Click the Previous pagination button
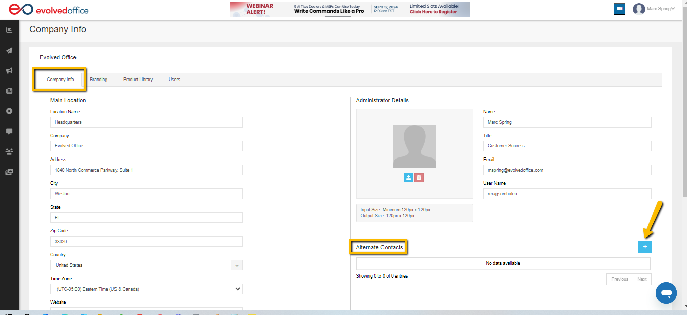 pos(620,279)
